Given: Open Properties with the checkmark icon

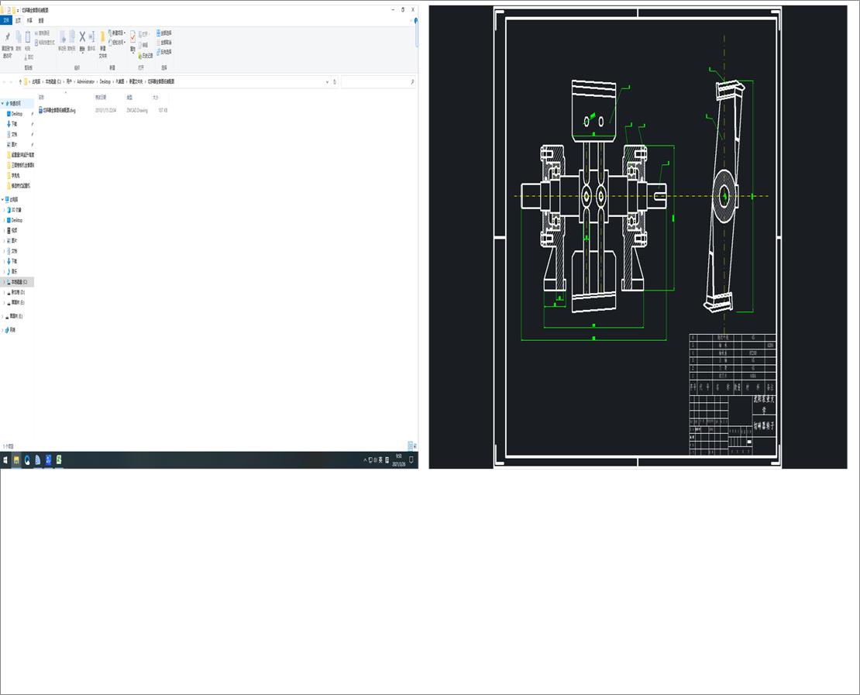Looking at the screenshot, I should (x=132, y=37).
